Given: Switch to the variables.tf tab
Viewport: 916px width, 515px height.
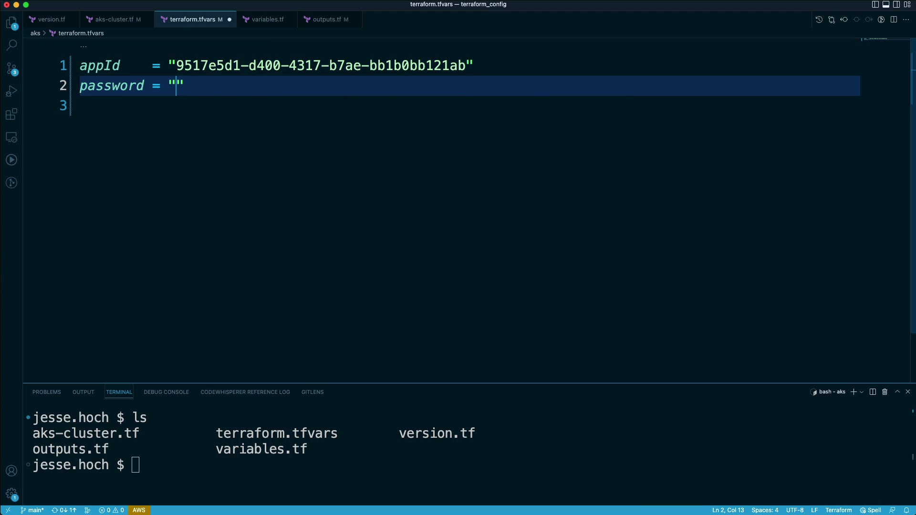Looking at the screenshot, I should (267, 20).
